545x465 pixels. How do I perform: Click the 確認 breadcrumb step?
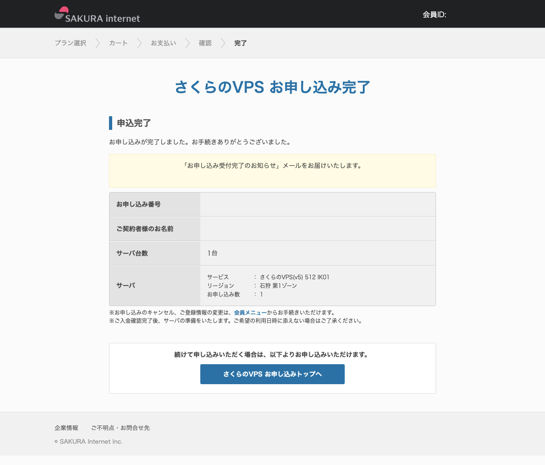tap(205, 43)
